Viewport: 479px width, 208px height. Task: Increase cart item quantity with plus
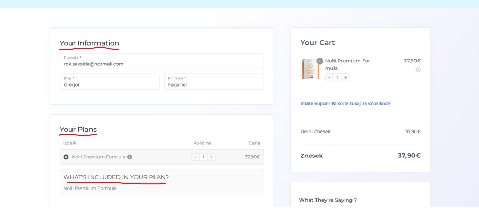tap(345, 78)
